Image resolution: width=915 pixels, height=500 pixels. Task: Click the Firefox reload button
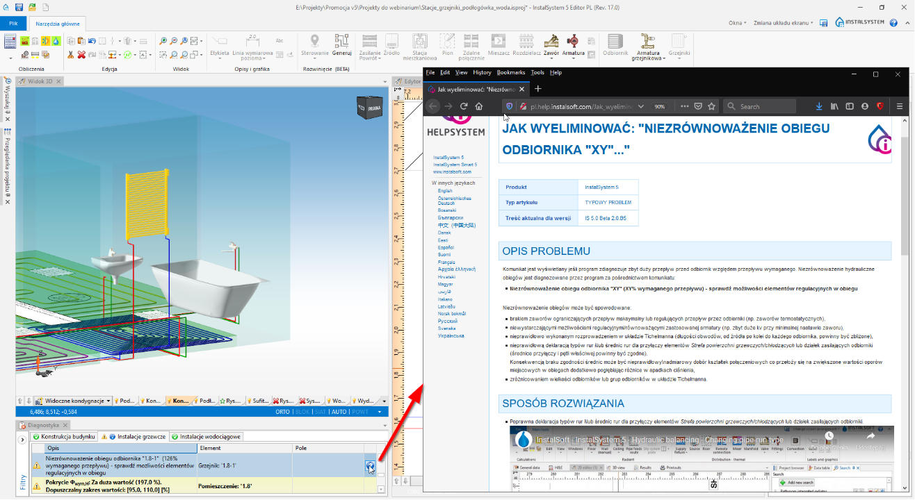pos(464,106)
